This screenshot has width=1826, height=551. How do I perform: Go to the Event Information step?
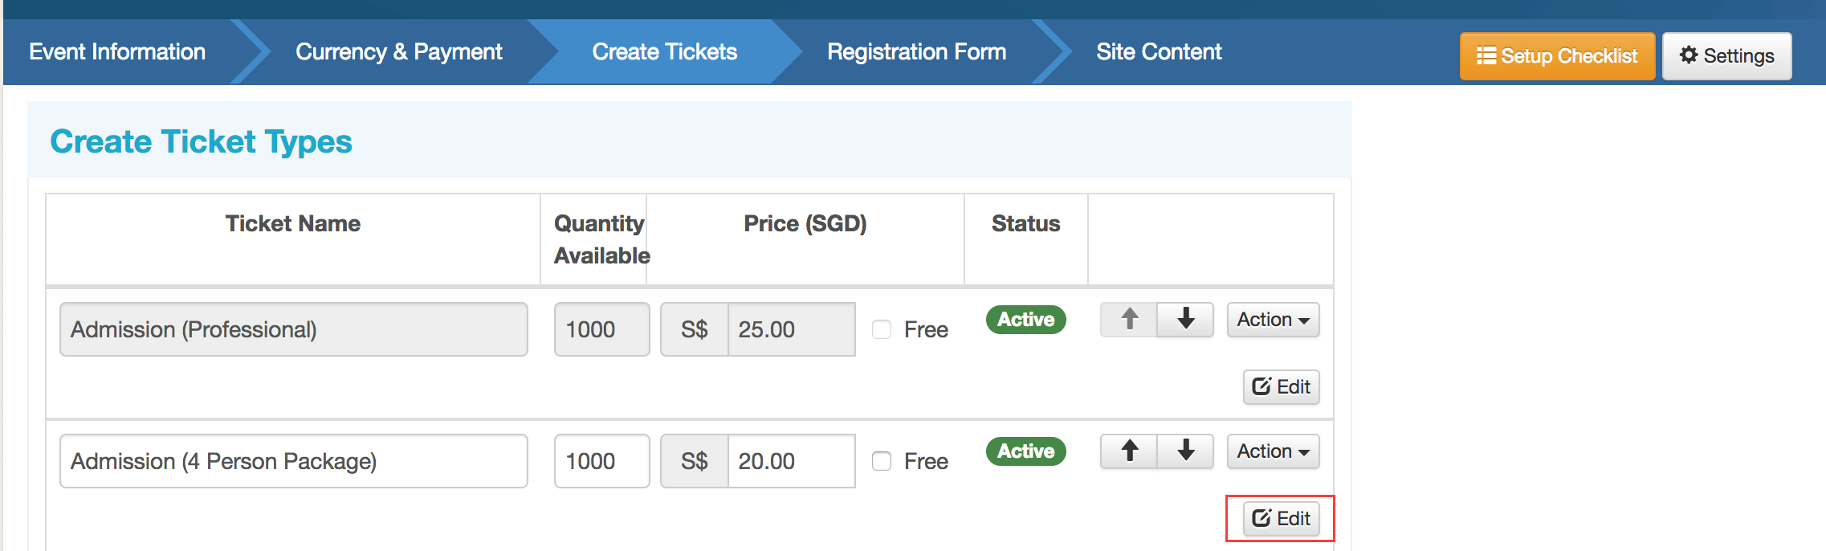tap(117, 52)
